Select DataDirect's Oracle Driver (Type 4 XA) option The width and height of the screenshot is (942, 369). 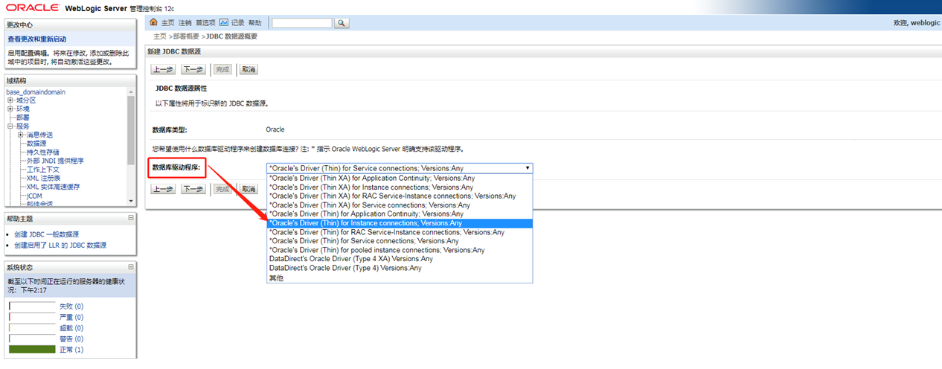click(x=350, y=259)
